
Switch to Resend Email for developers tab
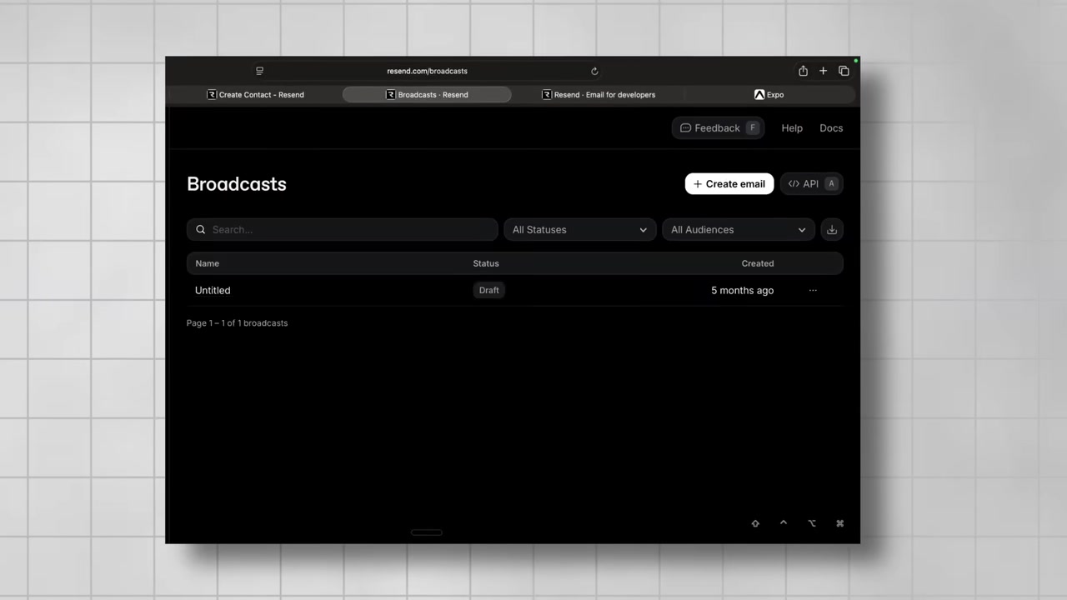[x=599, y=95]
